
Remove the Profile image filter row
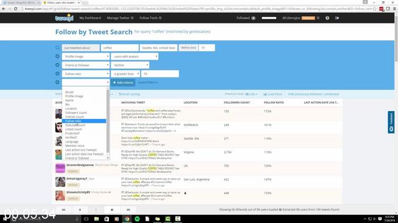pyautogui.click(x=57, y=56)
